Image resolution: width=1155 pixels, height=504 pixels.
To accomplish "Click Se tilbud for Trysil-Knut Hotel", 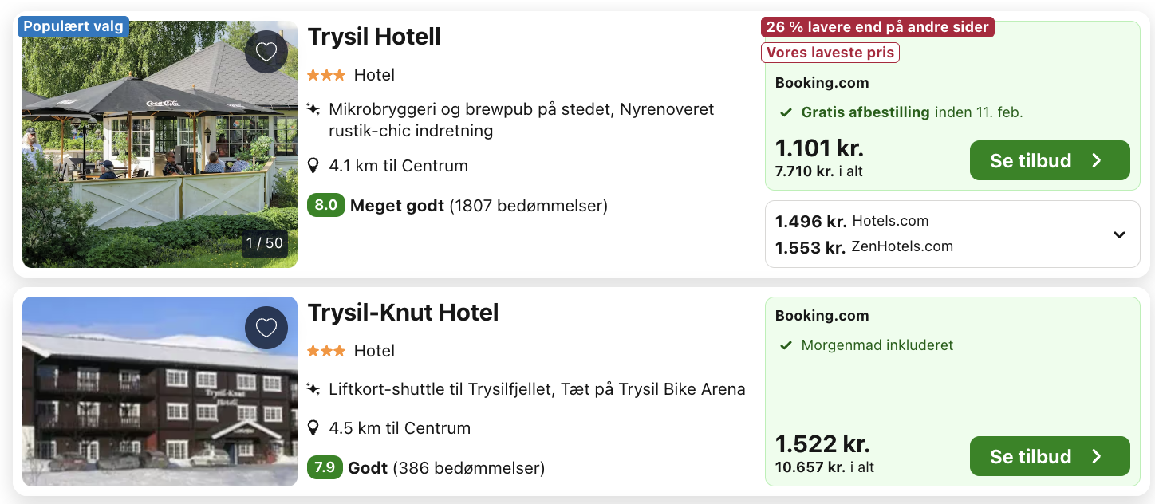I will click(1049, 456).
